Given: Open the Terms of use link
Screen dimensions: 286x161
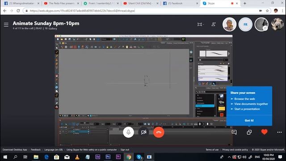Looking at the screenshot, I should coord(212,150).
